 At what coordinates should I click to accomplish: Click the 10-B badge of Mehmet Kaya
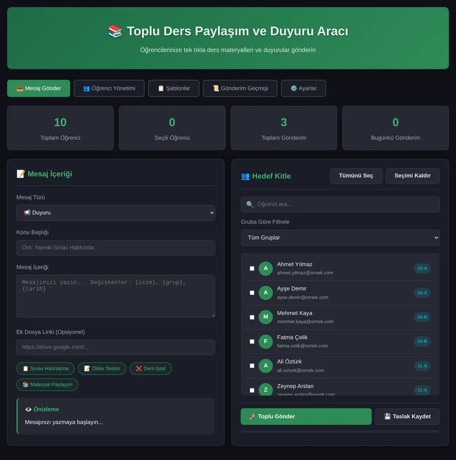tap(422, 317)
